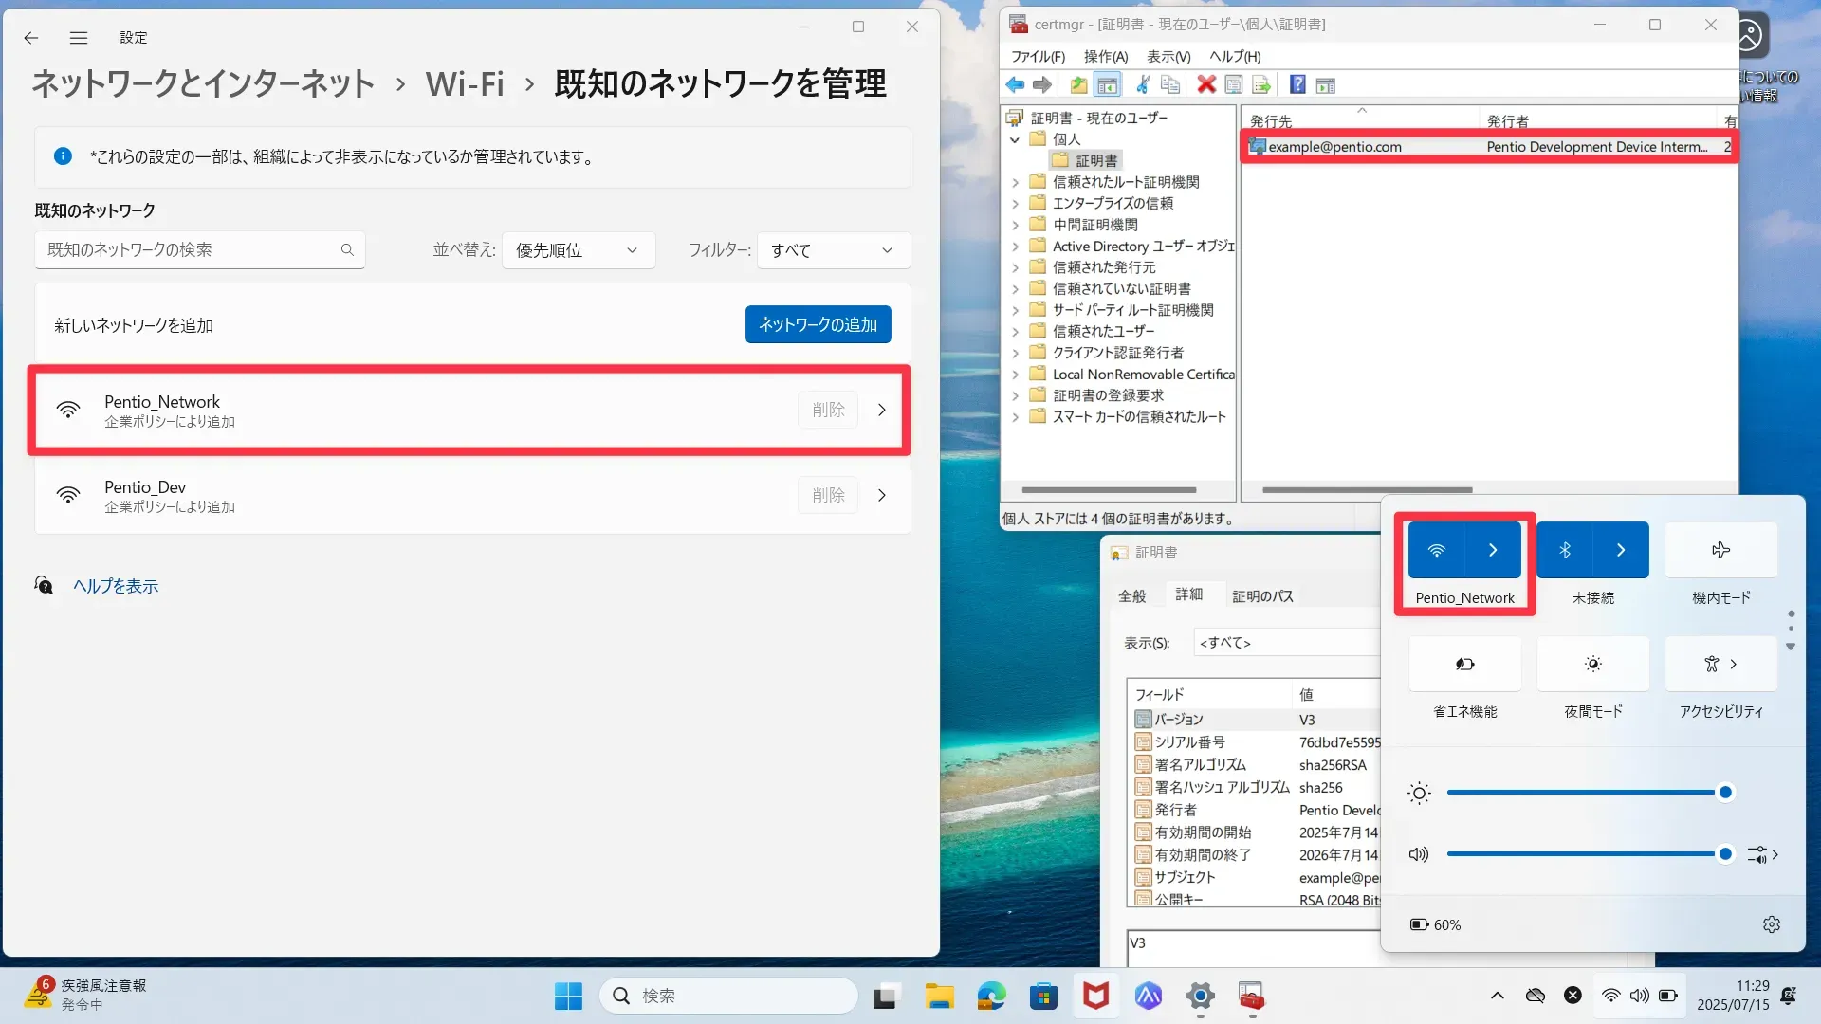Open the ヘルプを表示 link
Viewport: 1821px width, 1024px height.
(116, 586)
